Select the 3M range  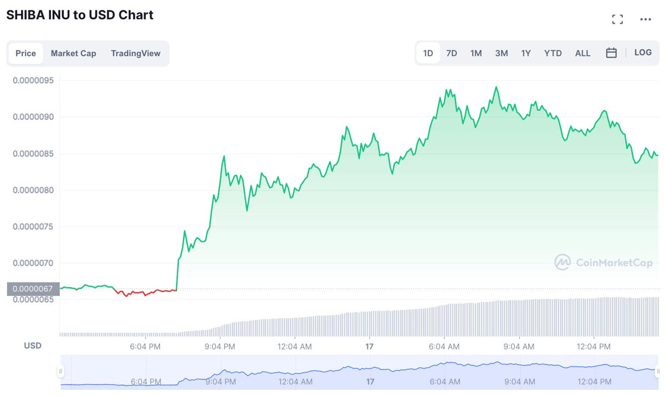(501, 53)
